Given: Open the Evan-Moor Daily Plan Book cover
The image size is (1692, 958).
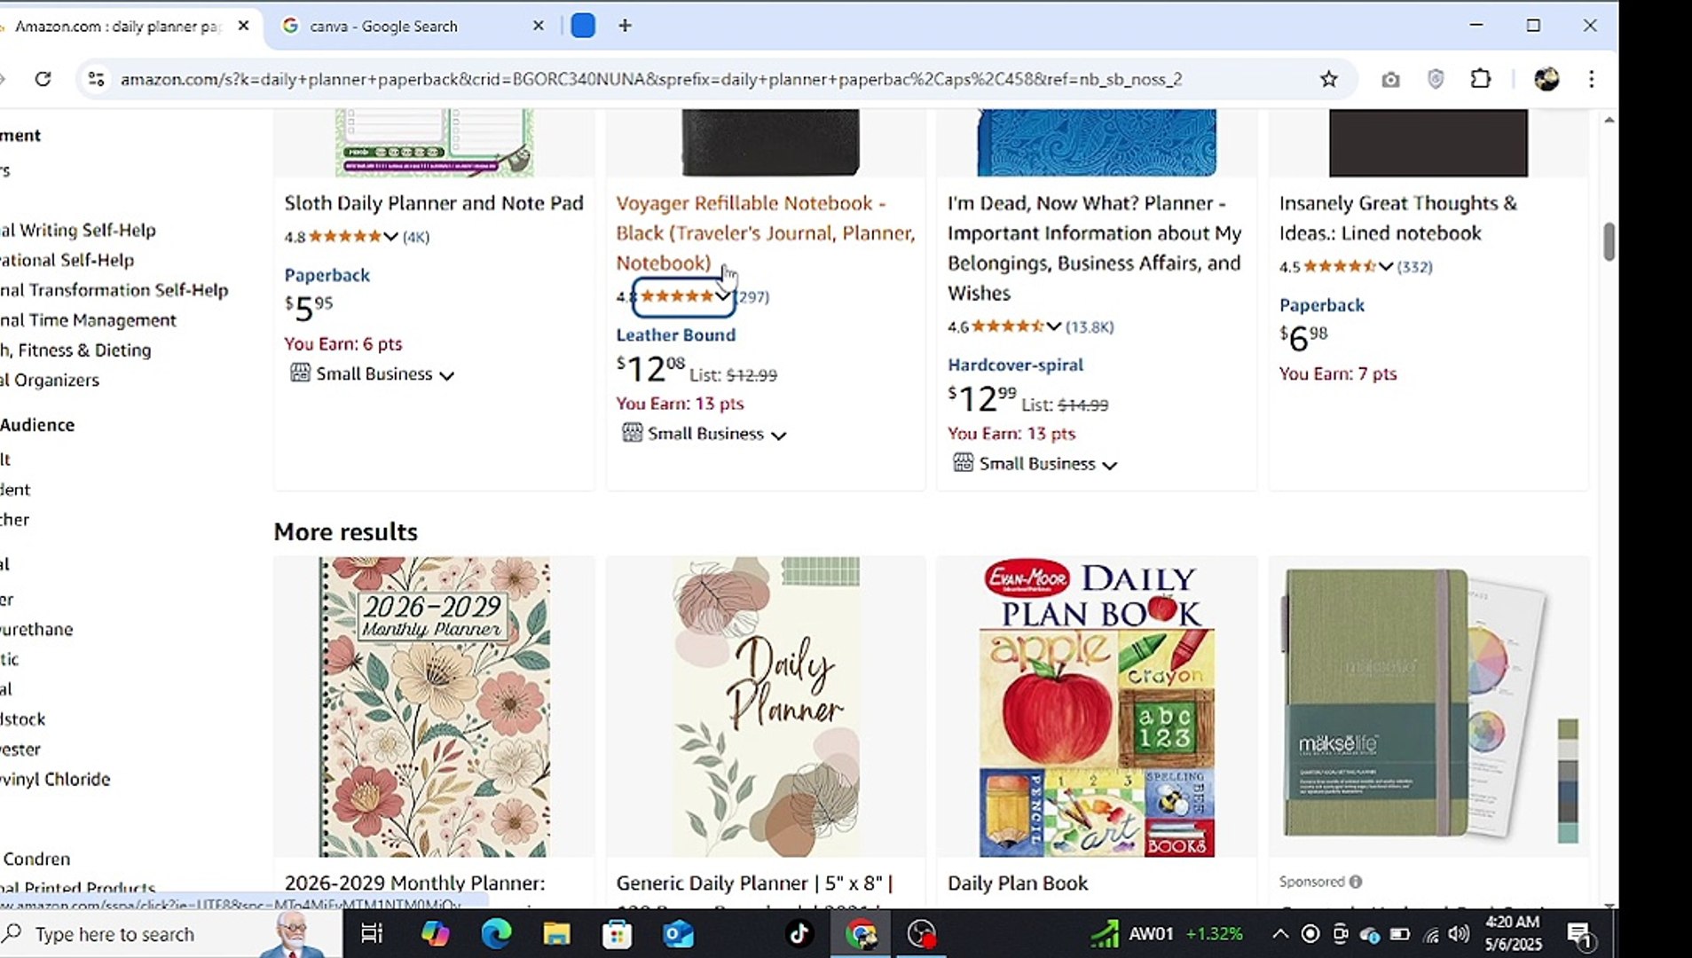Looking at the screenshot, I should coord(1097,707).
